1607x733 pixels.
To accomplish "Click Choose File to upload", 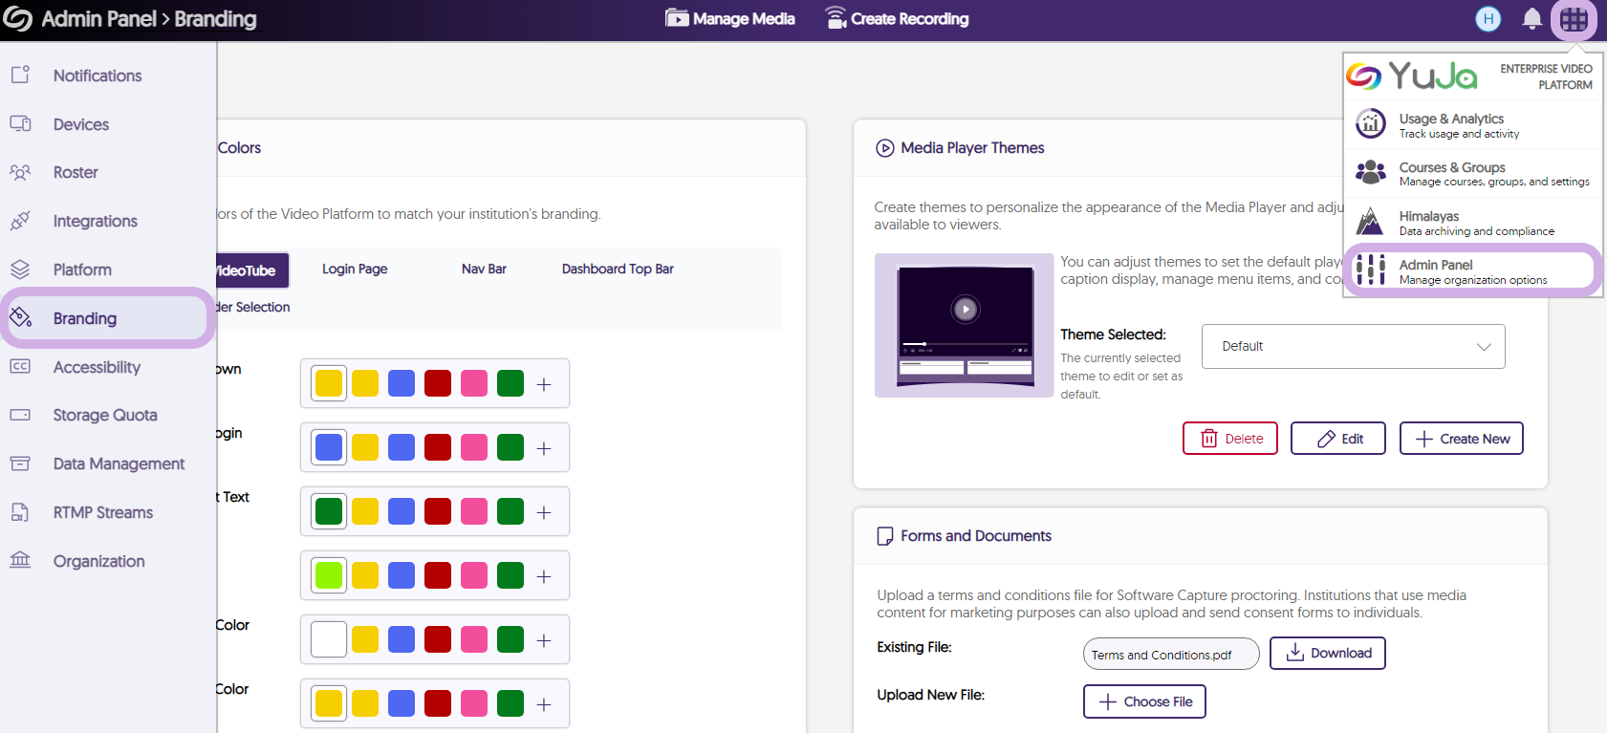I will (1144, 701).
